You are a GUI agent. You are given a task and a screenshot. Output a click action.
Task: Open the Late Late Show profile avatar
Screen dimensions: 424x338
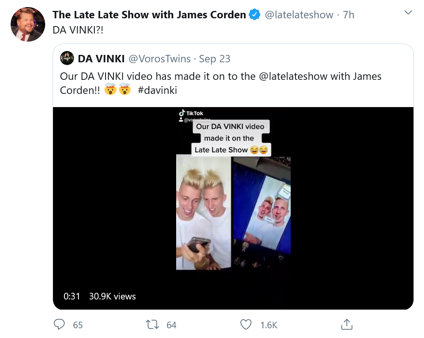28,24
